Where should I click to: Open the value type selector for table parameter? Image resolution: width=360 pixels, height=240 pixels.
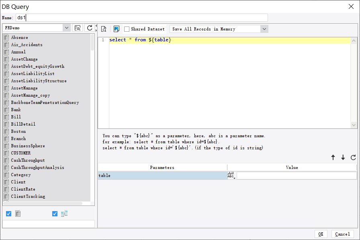231,175
